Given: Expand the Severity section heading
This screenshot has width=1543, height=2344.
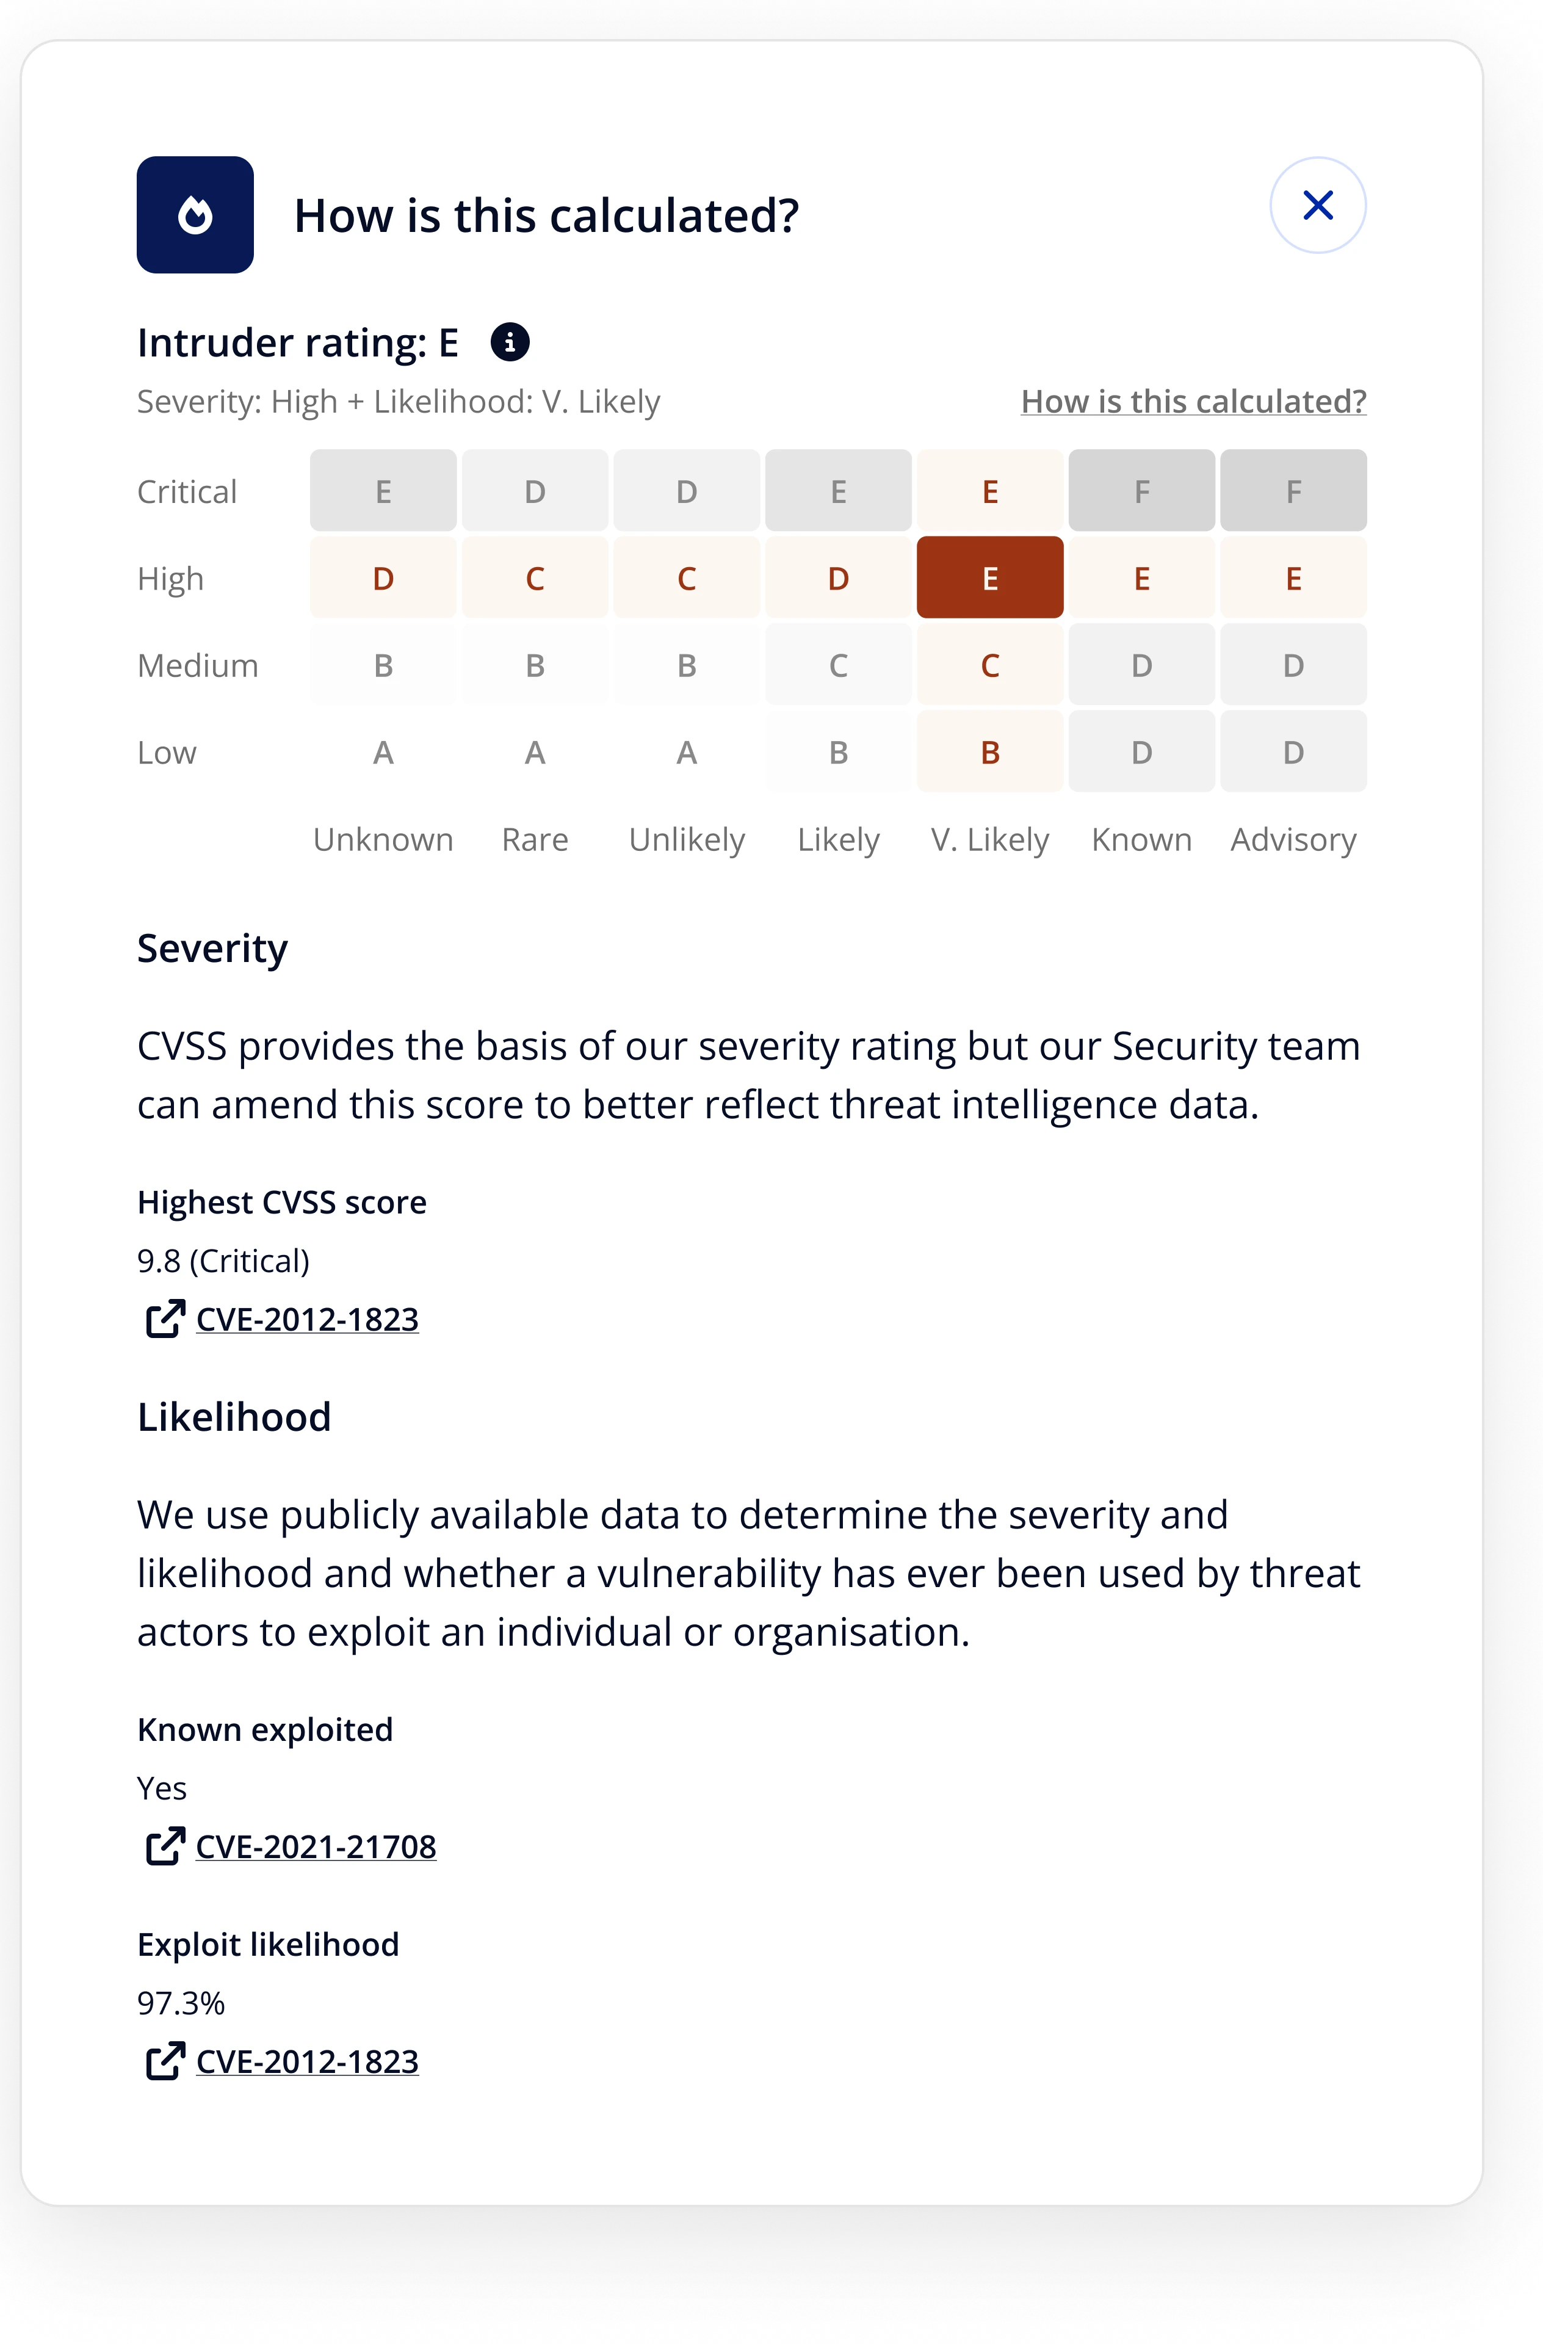Looking at the screenshot, I should (212, 949).
